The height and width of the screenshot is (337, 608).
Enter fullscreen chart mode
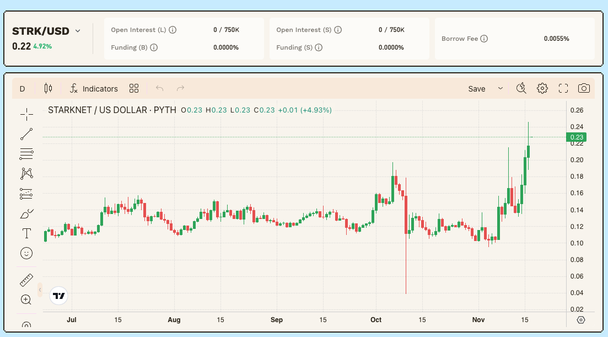click(563, 88)
